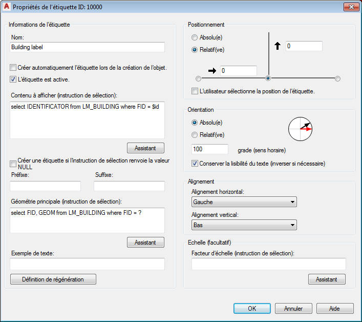This screenshot has width=362, height=322.
Task: Choose the right endpoint position on the line
Action: point(337,78)
